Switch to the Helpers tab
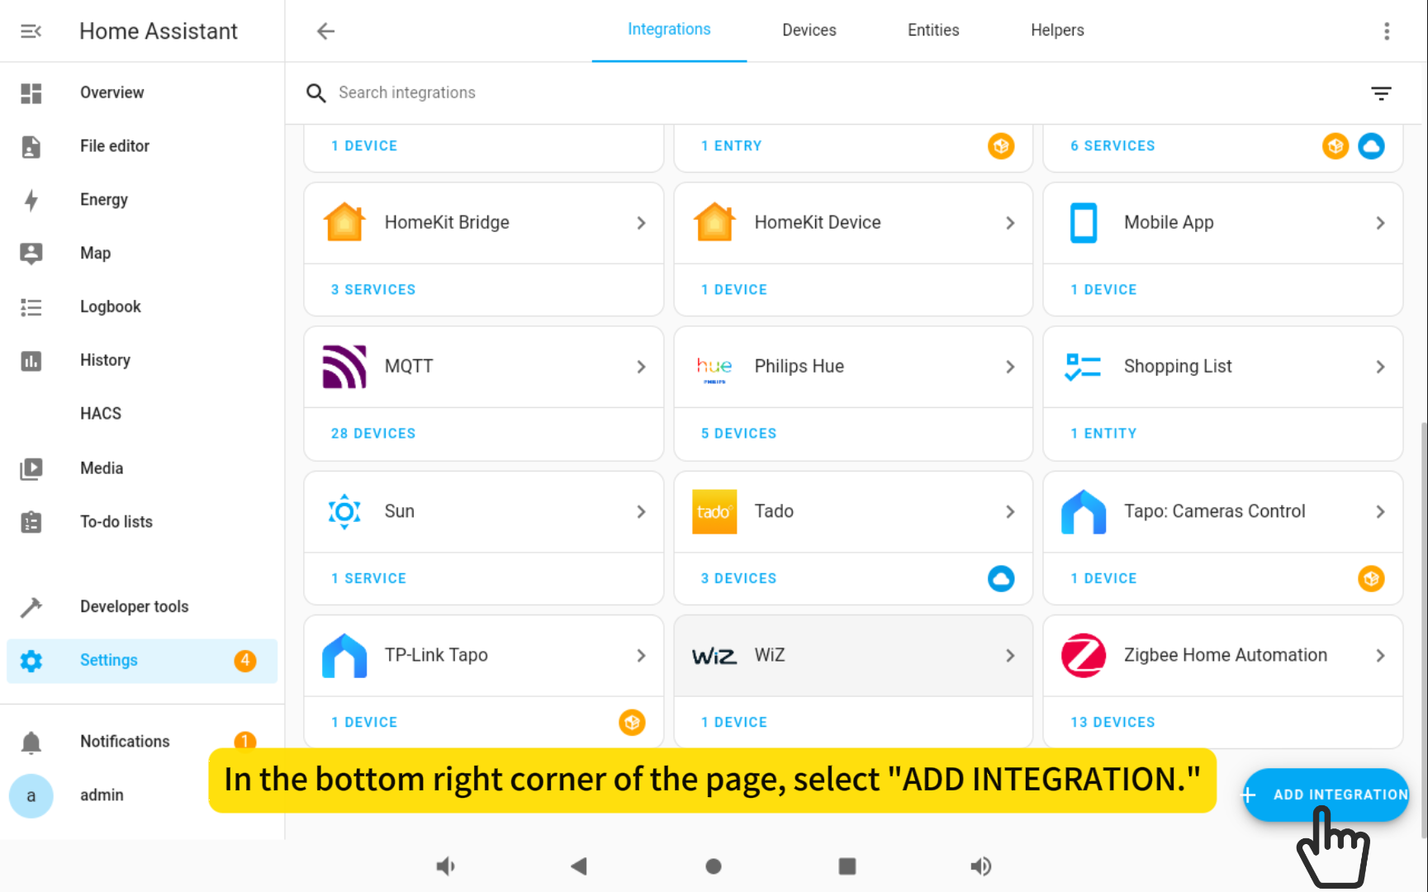 pos(1056,31)
